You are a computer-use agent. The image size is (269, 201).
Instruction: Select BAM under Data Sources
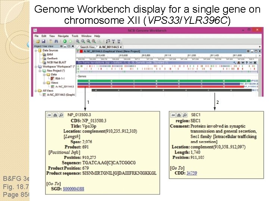(50, 54)
